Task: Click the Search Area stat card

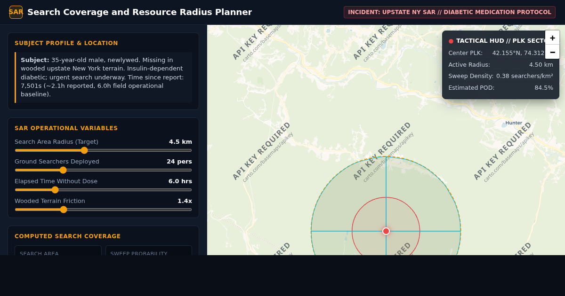Action: tap(58, 250)
